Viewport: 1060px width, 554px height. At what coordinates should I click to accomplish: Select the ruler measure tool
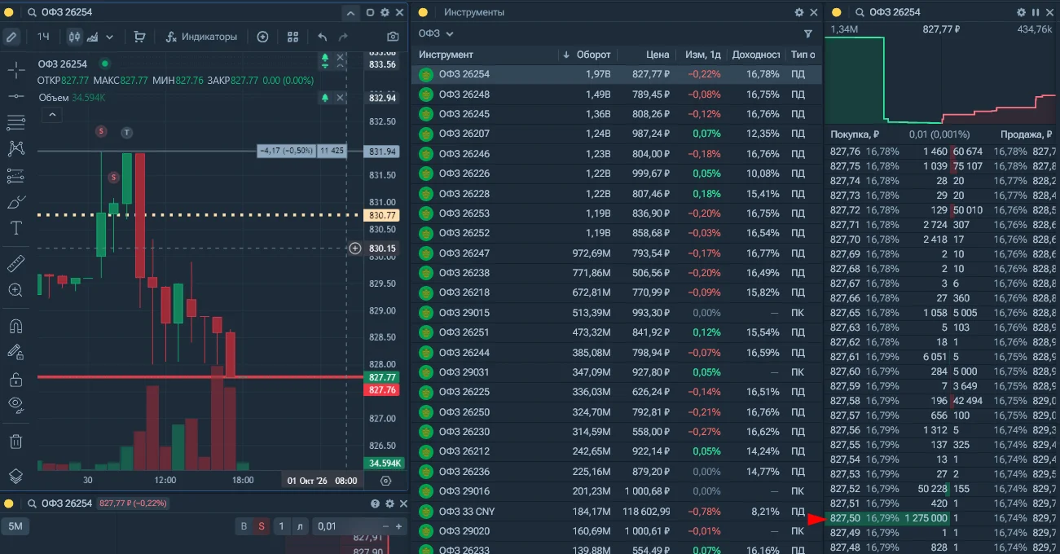(x=15, y=263)
